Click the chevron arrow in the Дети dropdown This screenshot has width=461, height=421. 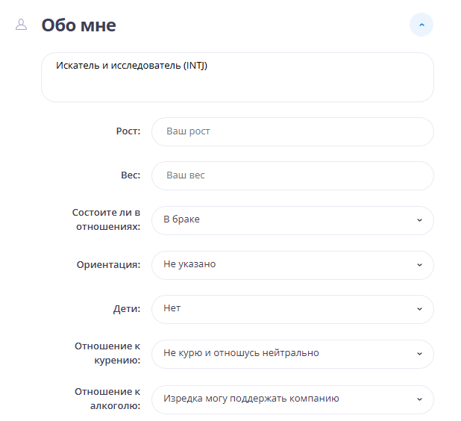[x=419, y=309]
